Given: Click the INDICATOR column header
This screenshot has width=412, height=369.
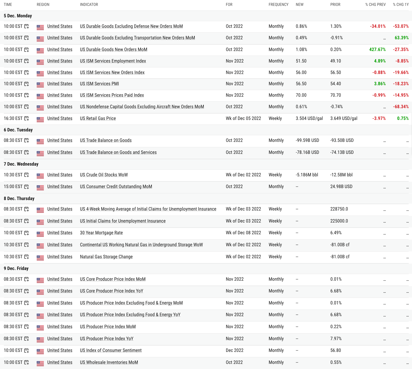Looking at the screenshot, I should point(89,5).
